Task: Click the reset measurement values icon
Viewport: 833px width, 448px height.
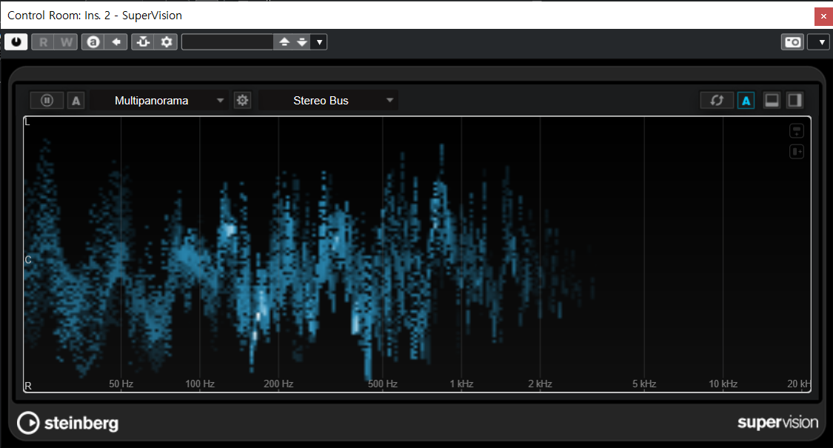Action: [717, 101]
